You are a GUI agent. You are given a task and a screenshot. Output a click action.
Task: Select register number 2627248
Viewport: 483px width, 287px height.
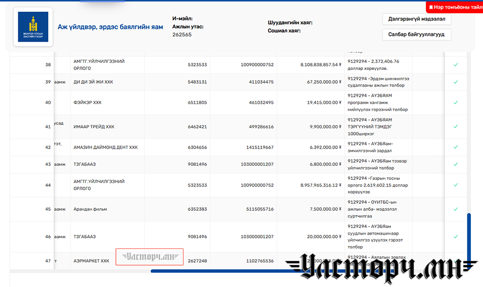coord(197,261)
